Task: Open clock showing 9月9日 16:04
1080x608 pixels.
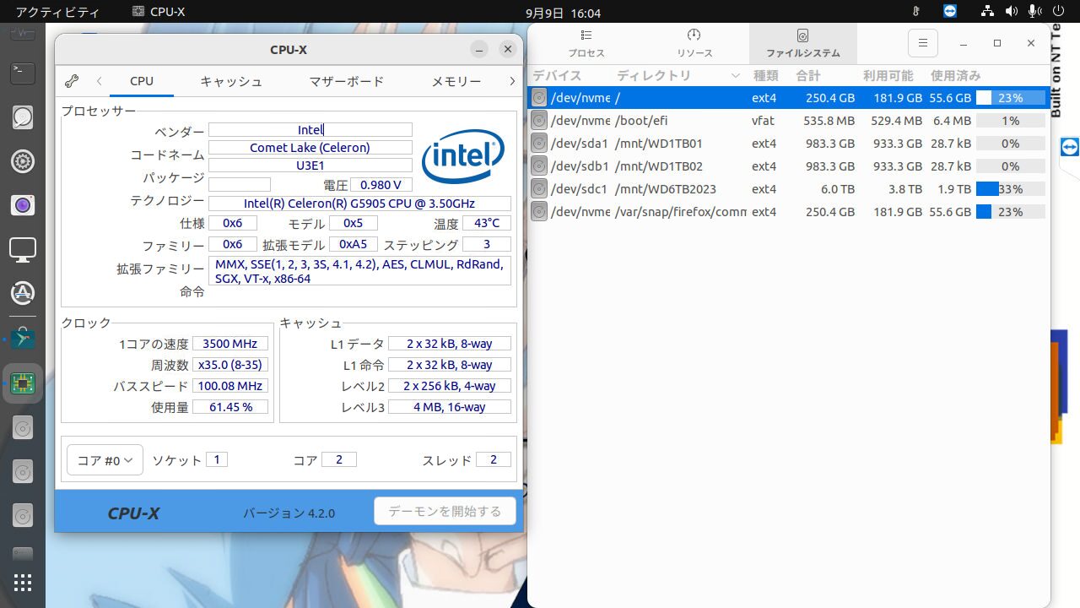Action: click(563, 13)
